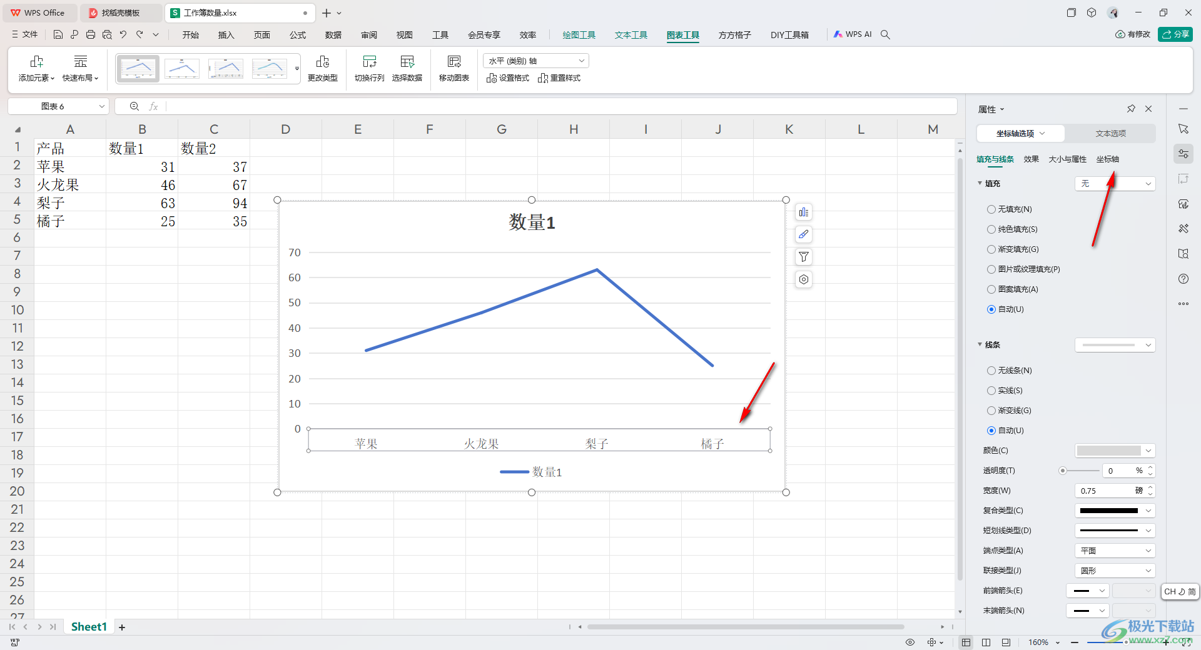The height and width of the screenshot is (650, 1201).
Task: Click the more options ellipsis sidebar icon
Action: tap(1183, 304)
